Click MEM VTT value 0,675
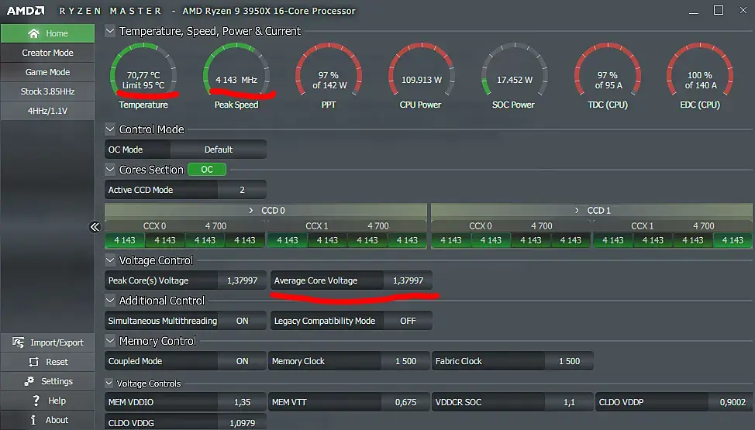Viewport: 755px width, 430px height. tap(406, 402)
